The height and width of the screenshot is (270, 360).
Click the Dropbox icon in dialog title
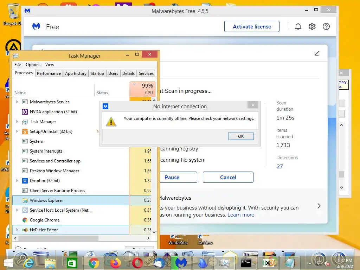click(x=105, y=106)
